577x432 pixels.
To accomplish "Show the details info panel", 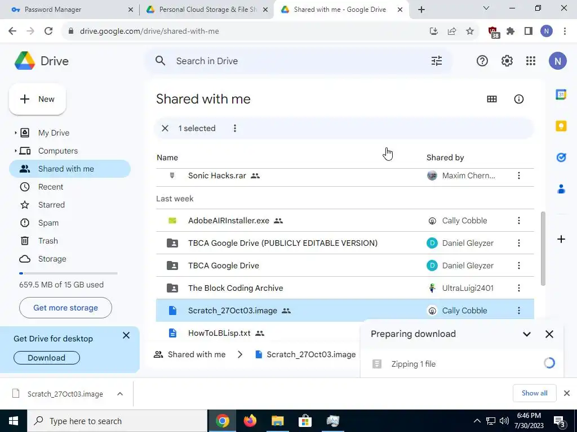I will coord(518,99).
